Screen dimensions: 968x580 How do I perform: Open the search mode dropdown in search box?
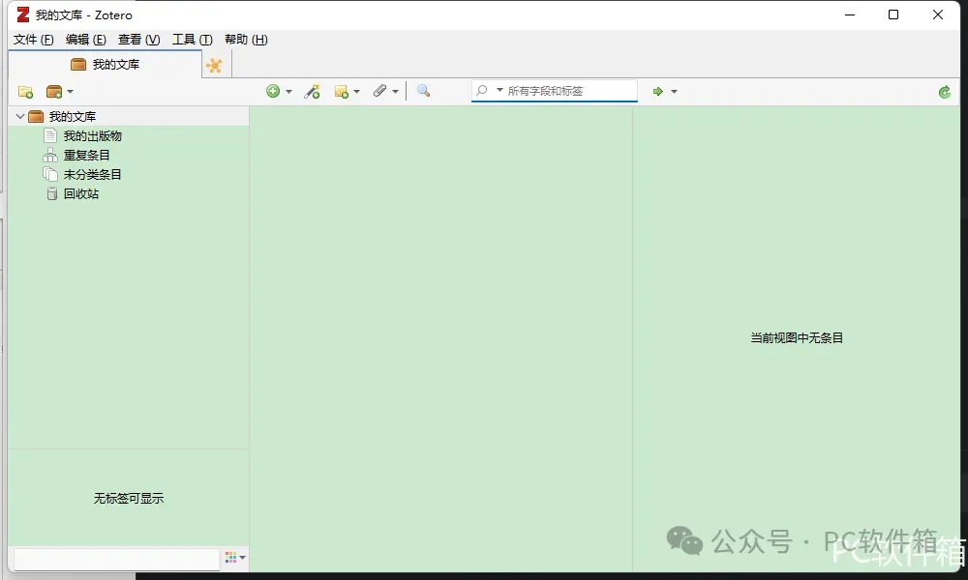pos(499,90)
